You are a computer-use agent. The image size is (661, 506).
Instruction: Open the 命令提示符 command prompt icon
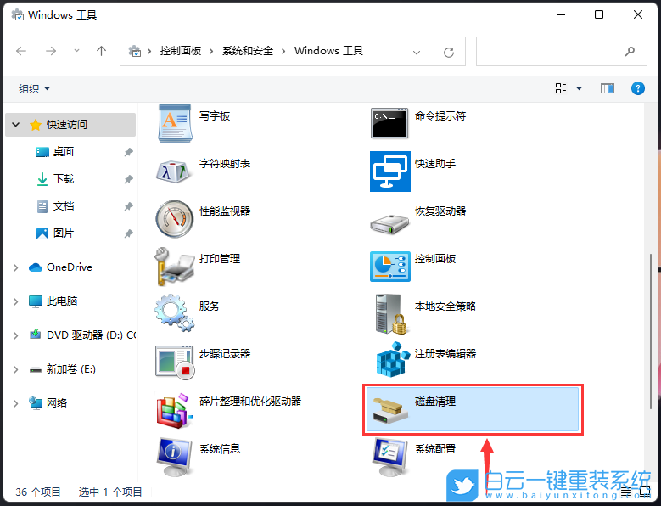pos(389,123)
